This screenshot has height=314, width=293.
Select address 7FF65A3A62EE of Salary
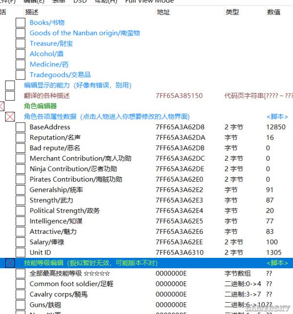pyautogui.click(x=179, y=242)
